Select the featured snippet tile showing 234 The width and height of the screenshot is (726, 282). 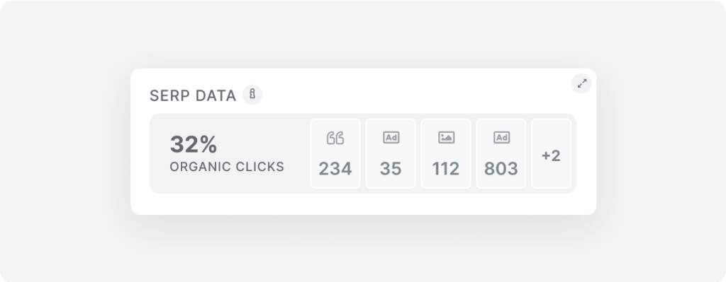335,153
